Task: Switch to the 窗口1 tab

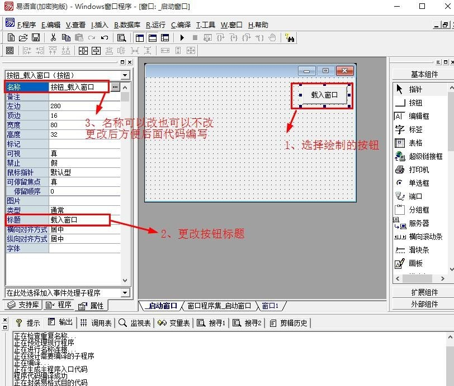Action: click(270, 306)
